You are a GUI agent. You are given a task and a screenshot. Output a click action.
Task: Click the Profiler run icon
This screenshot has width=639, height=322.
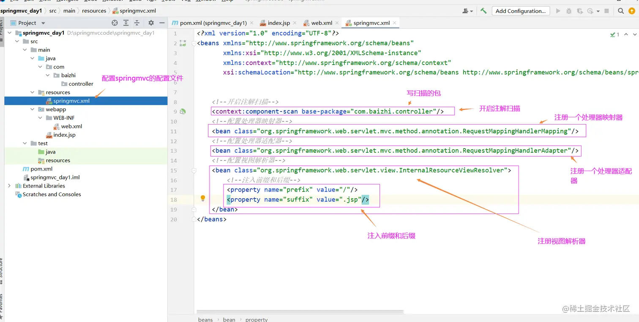[590, 11]
